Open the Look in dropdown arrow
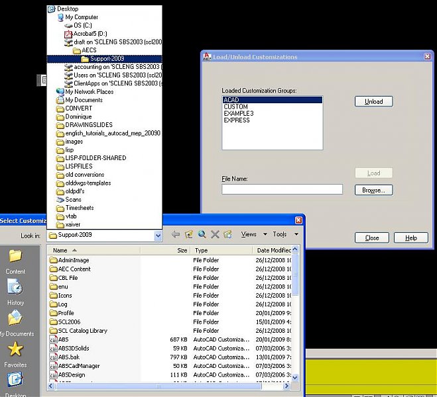The height and width of the screenshot is (397, 437). pos(158,236)
